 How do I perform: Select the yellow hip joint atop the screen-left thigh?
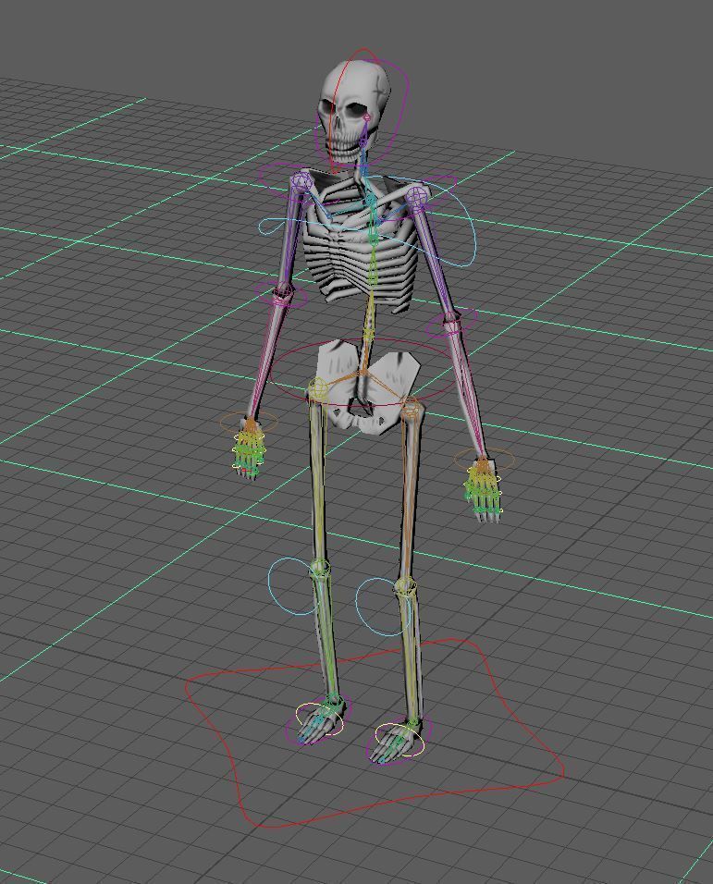coord(317,388)
